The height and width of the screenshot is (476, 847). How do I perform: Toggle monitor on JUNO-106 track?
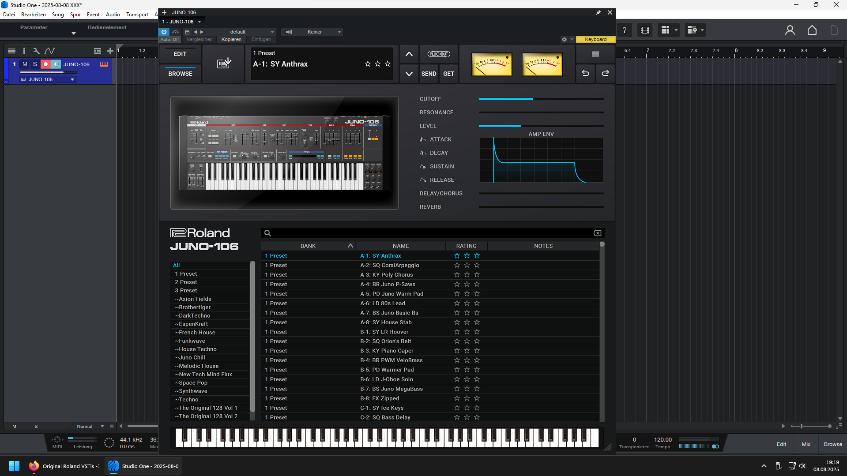56,64
